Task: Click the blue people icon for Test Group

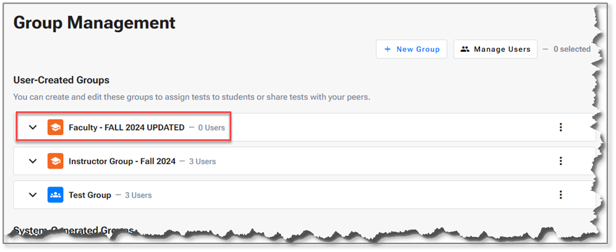Action: pyautogui.click(x=55, y=195)
